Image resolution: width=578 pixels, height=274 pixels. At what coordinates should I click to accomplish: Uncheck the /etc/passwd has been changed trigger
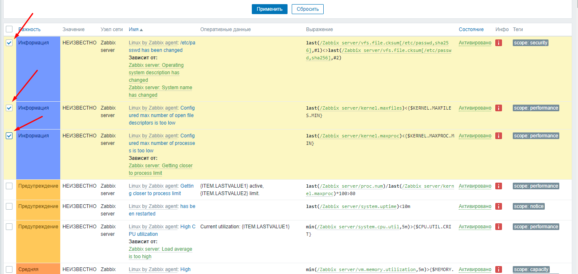pos(9,43)
